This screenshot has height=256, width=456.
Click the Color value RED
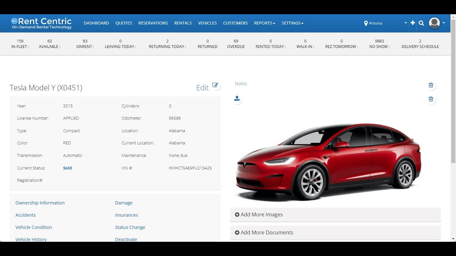[x=67, y=143]
